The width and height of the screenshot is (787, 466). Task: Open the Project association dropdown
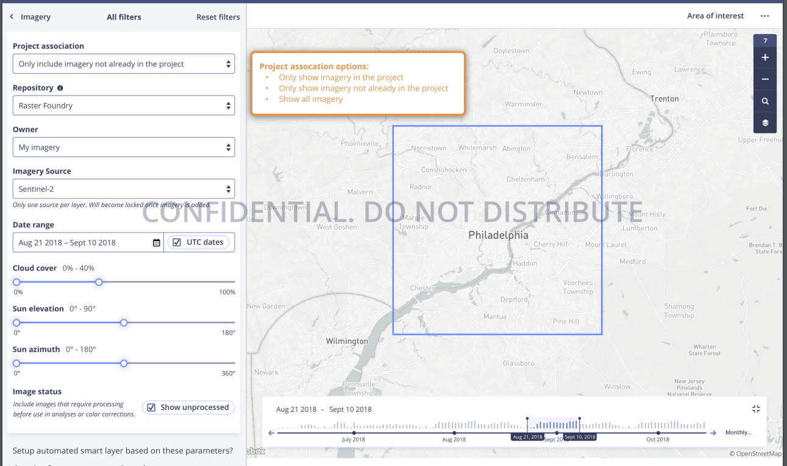(x=124, y=64)
